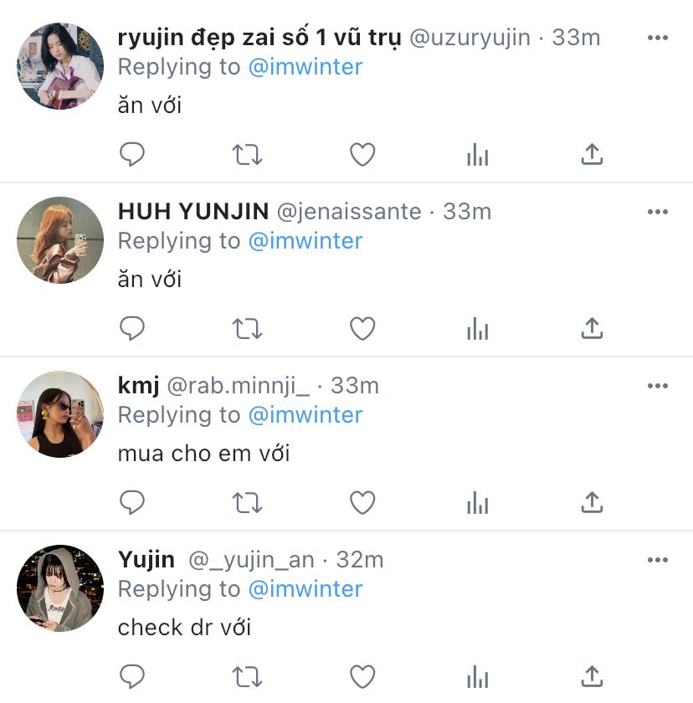Screen dimensions: 693x703
Task: Open three-dot menu on Yujin's tweet
Action: tap(658, 560)
